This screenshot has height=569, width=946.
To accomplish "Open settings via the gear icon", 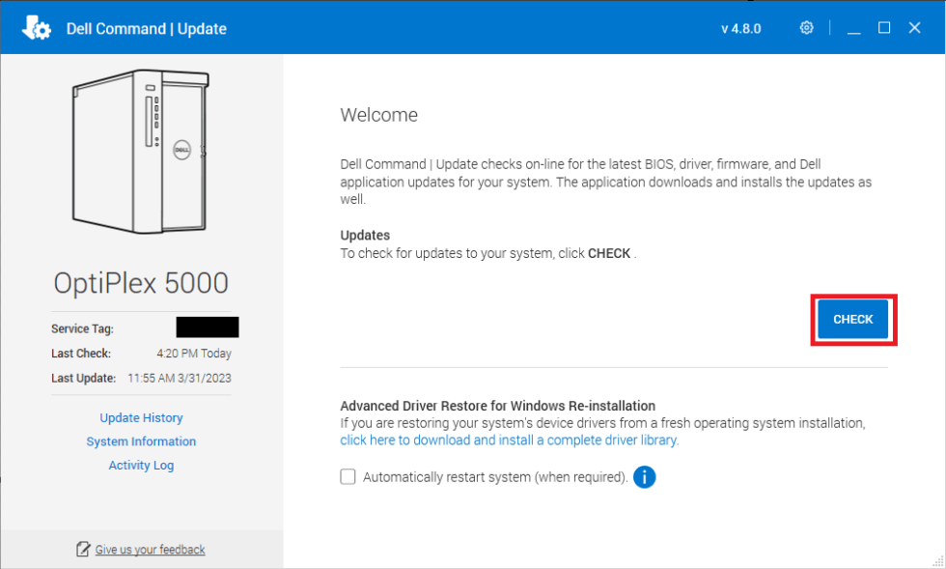I will pyautogui.click(x=806, y=28).
